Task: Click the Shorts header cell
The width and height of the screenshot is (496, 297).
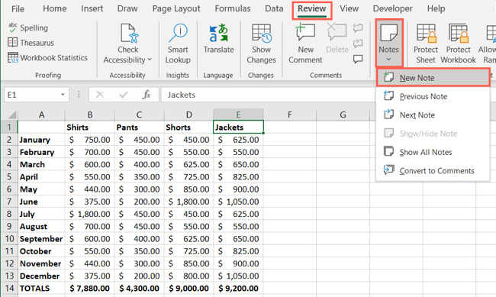Action: (188, 128)
